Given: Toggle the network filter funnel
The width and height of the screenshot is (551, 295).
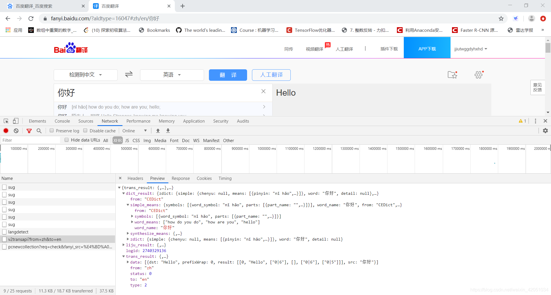Looking at the screenshot, I should (x=29, y=131).
